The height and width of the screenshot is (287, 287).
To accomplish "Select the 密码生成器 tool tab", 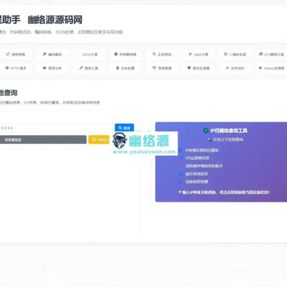I will (x=199, y=68).
